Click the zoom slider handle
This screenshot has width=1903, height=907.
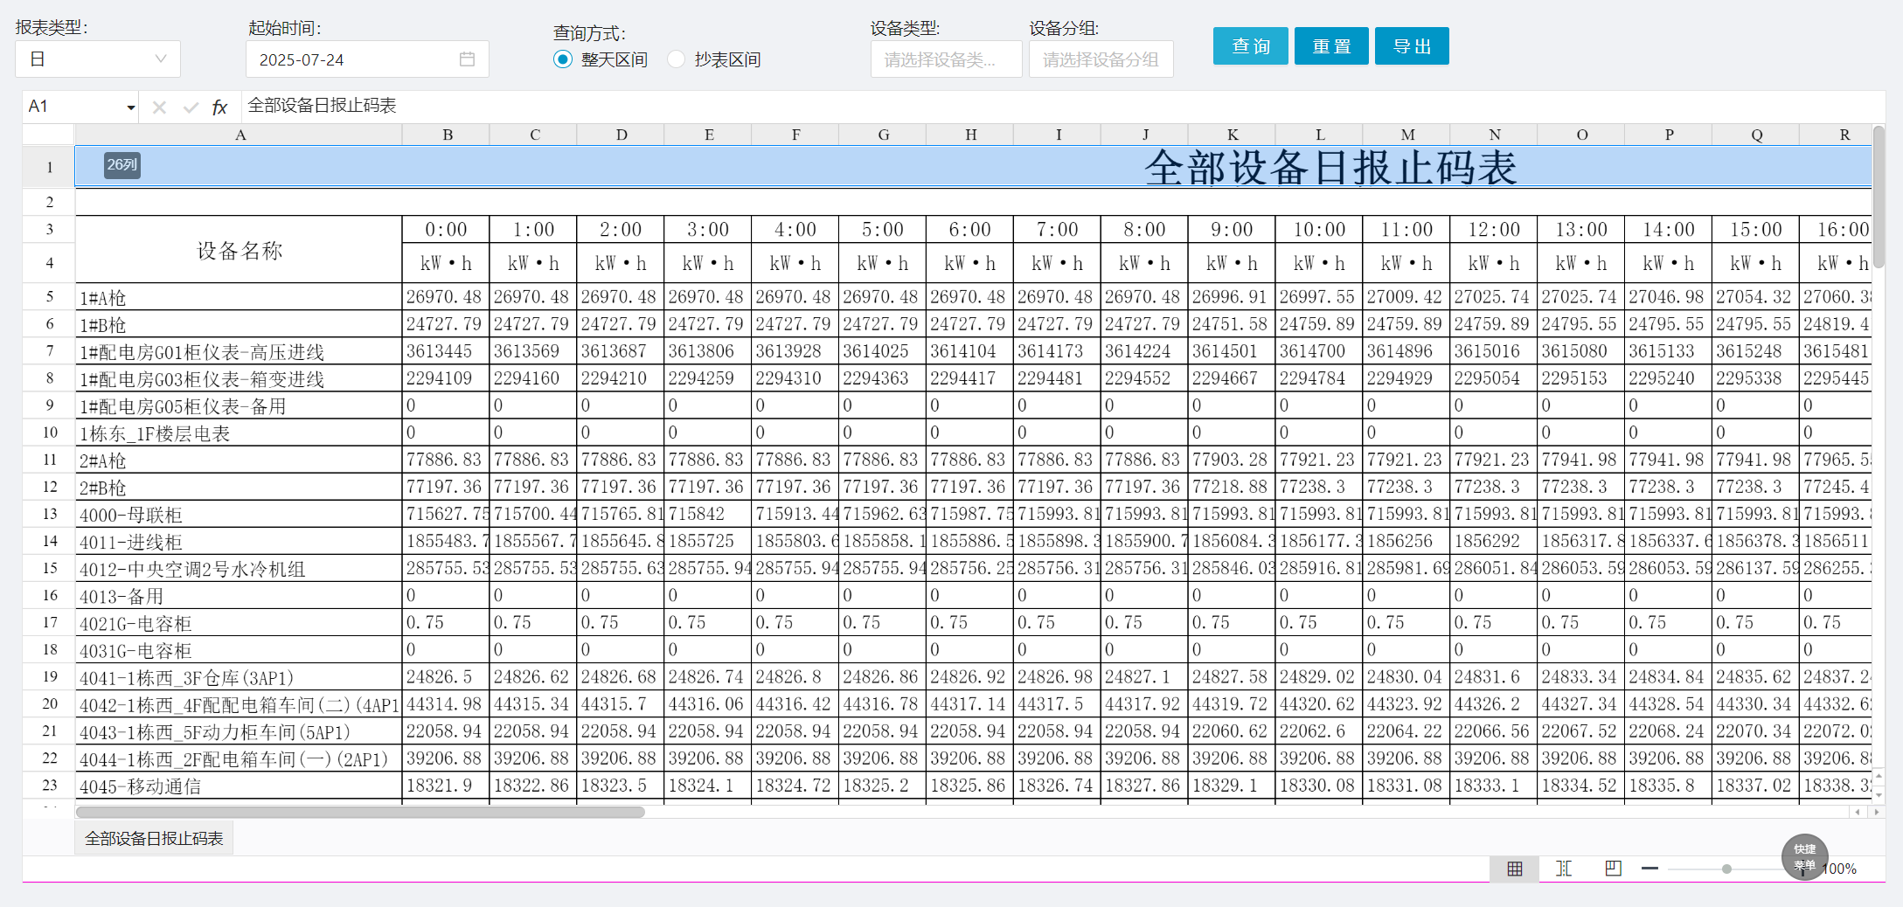(x=1726, y=869)
